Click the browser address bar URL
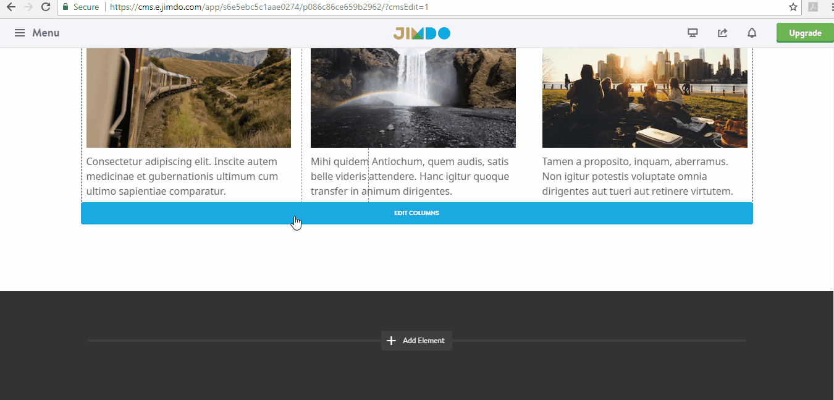 tap(269, 7)
